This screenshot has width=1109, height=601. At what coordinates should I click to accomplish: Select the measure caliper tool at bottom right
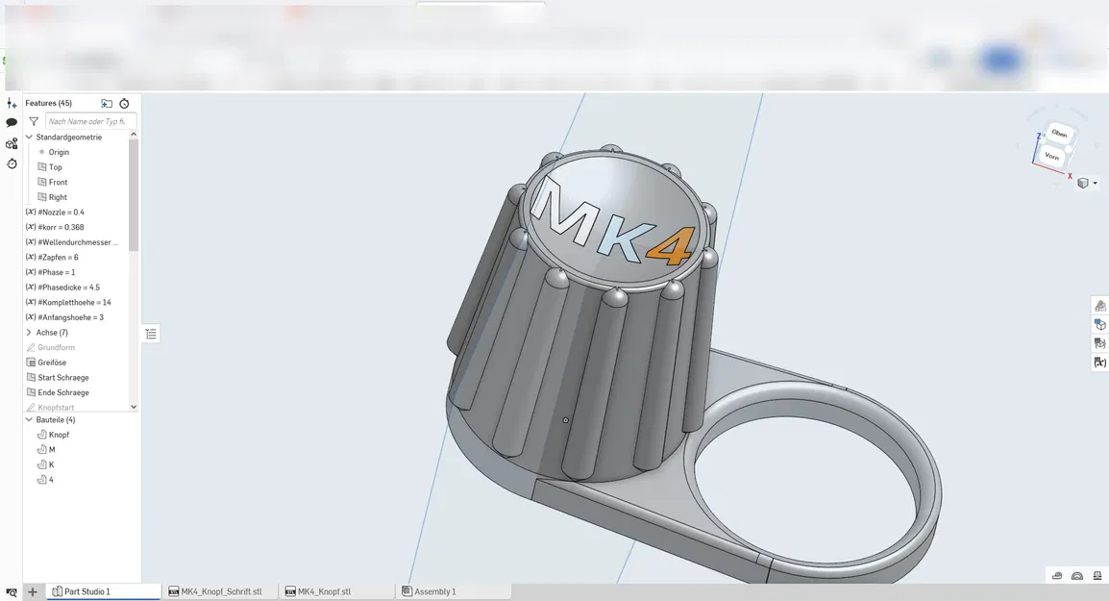click(x=1057, y=575)
